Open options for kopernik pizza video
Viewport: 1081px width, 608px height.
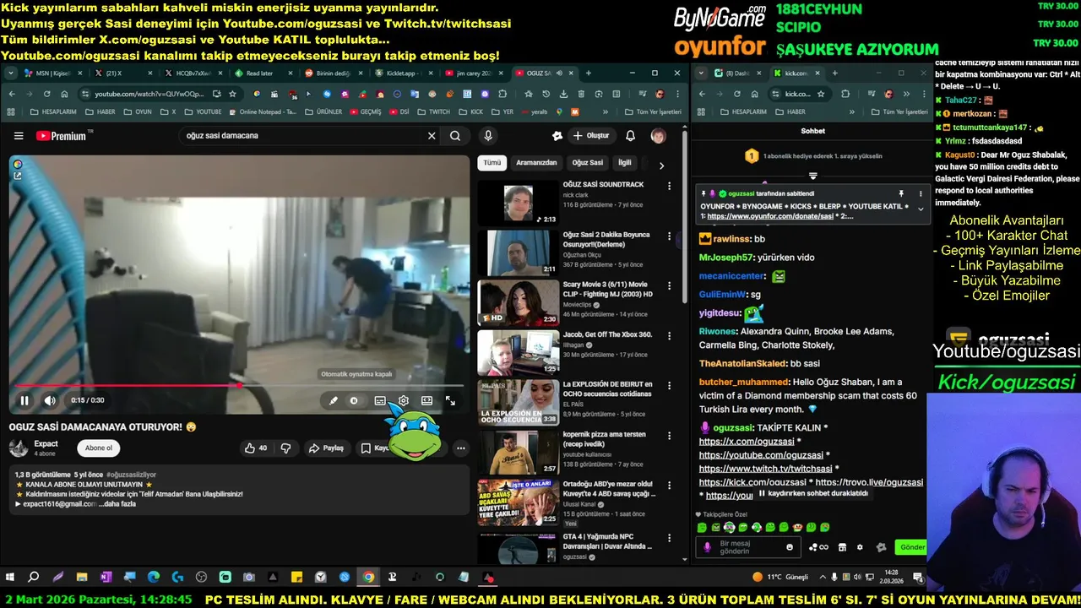tap(670, 436)
